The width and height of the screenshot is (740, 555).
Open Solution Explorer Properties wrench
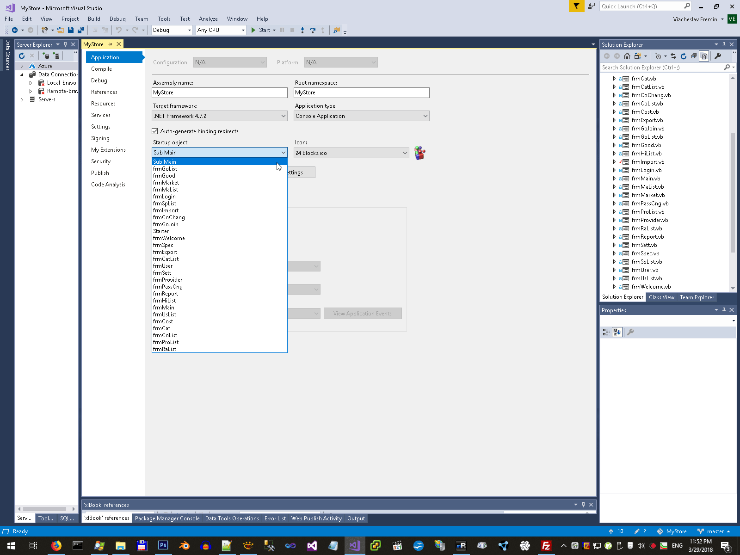click(718, 56)
